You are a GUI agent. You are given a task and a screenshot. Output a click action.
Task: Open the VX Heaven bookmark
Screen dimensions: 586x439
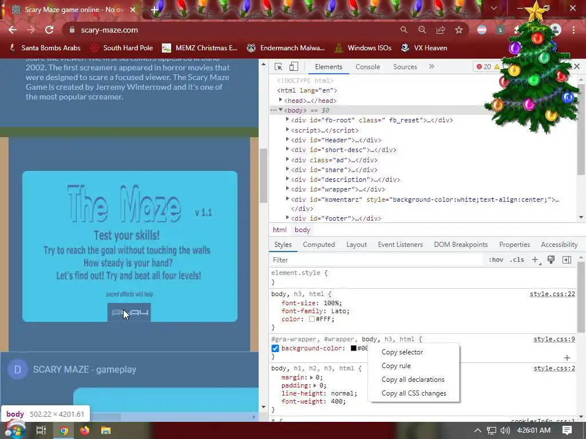424,48
